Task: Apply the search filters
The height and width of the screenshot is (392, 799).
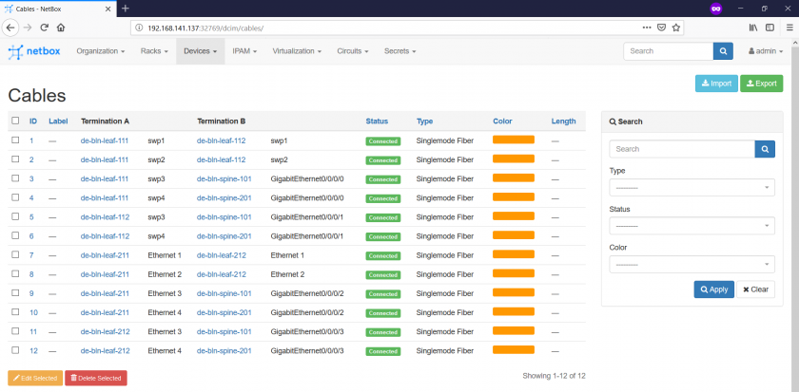Action: click(714, 289)
